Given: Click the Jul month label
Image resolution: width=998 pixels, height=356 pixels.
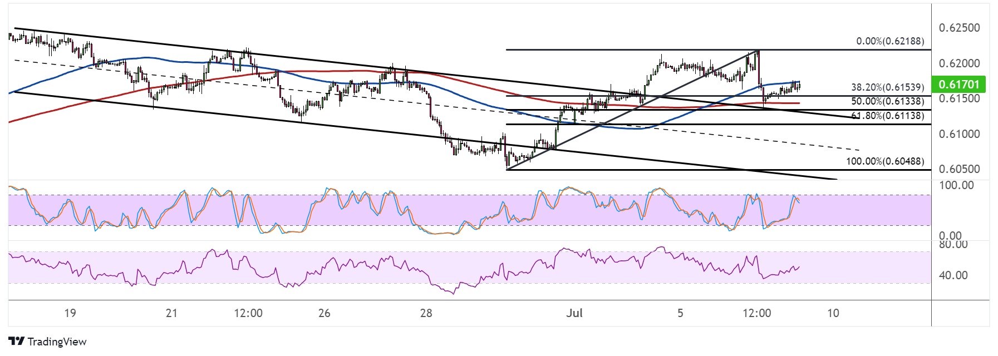Looking at the screenshot, I should coord(574,313).
